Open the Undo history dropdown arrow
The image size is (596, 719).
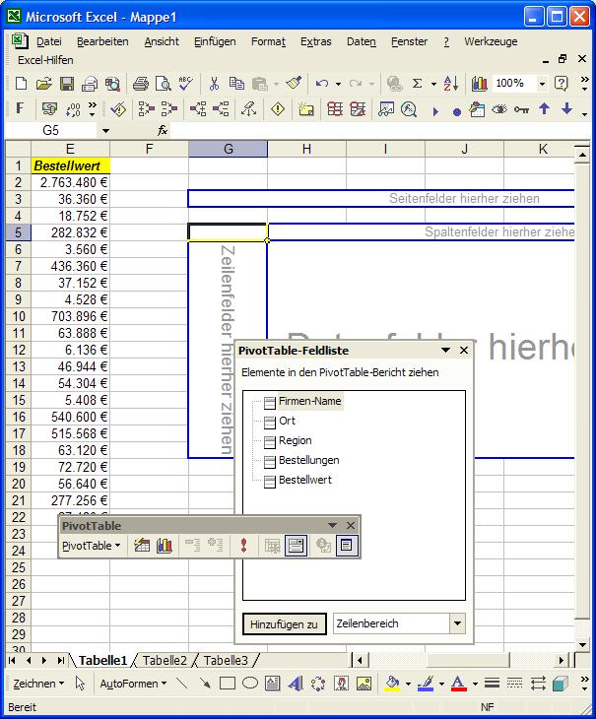[338, 84]
